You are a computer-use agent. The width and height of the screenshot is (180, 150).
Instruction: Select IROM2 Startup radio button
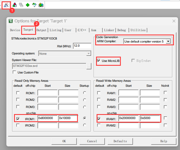tap(85, 125)
